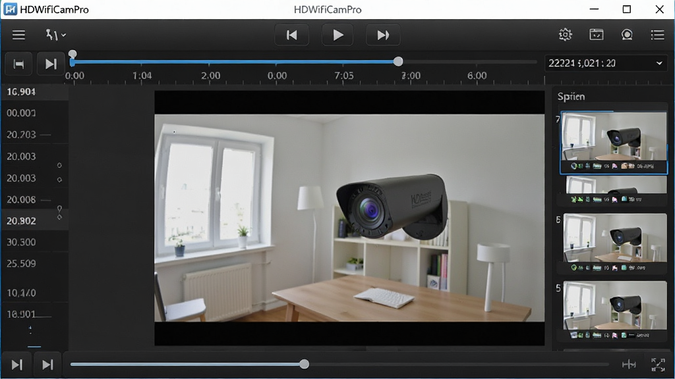Image resolution: width=675 pixels, height=379 pixels.
Task: Click the skip-to-end icon beside the timeline
Action: tap(51, 64)
